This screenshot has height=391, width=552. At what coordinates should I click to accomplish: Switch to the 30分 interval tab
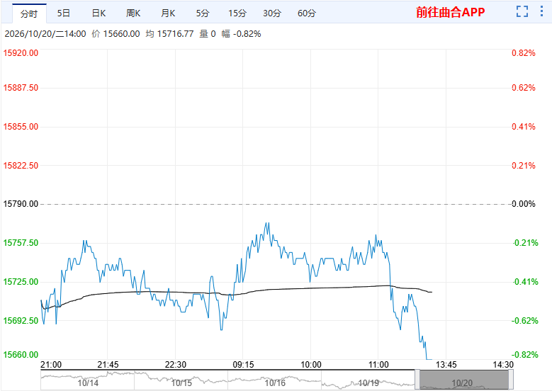[272, 13]
